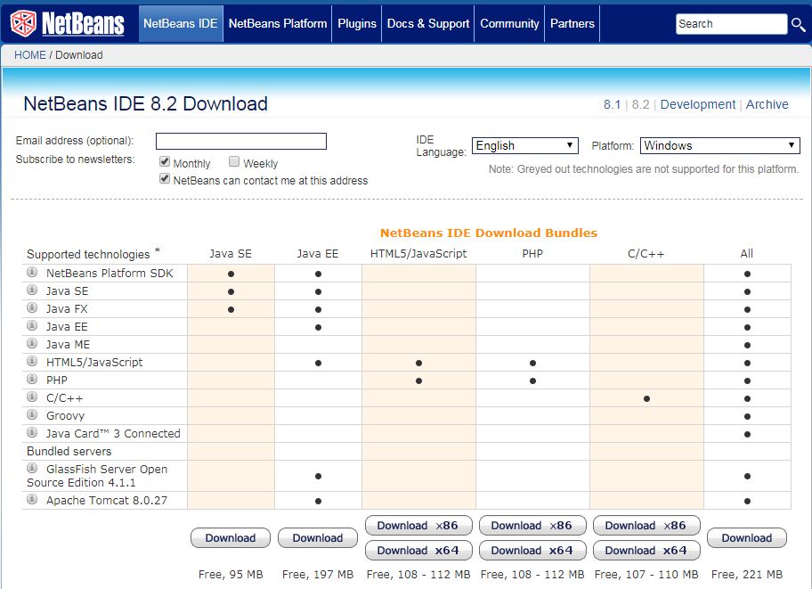This screenshot has width=812, height=589.
Task: Open info icon for Java Card 3 Connected
Action: point(32,432)
